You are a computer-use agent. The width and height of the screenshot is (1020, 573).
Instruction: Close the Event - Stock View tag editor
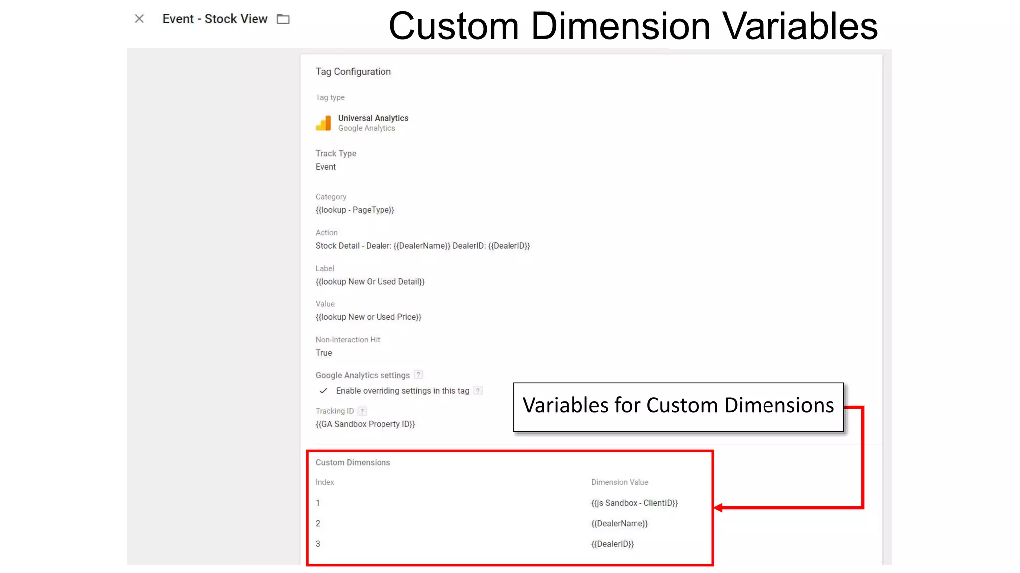coord(139,19)
